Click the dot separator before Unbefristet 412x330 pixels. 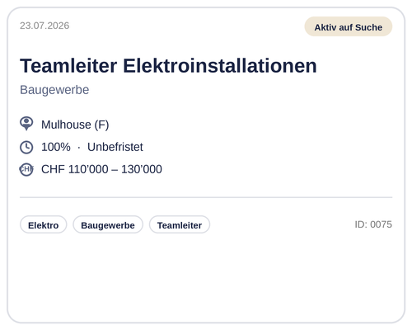coord(79,148)
